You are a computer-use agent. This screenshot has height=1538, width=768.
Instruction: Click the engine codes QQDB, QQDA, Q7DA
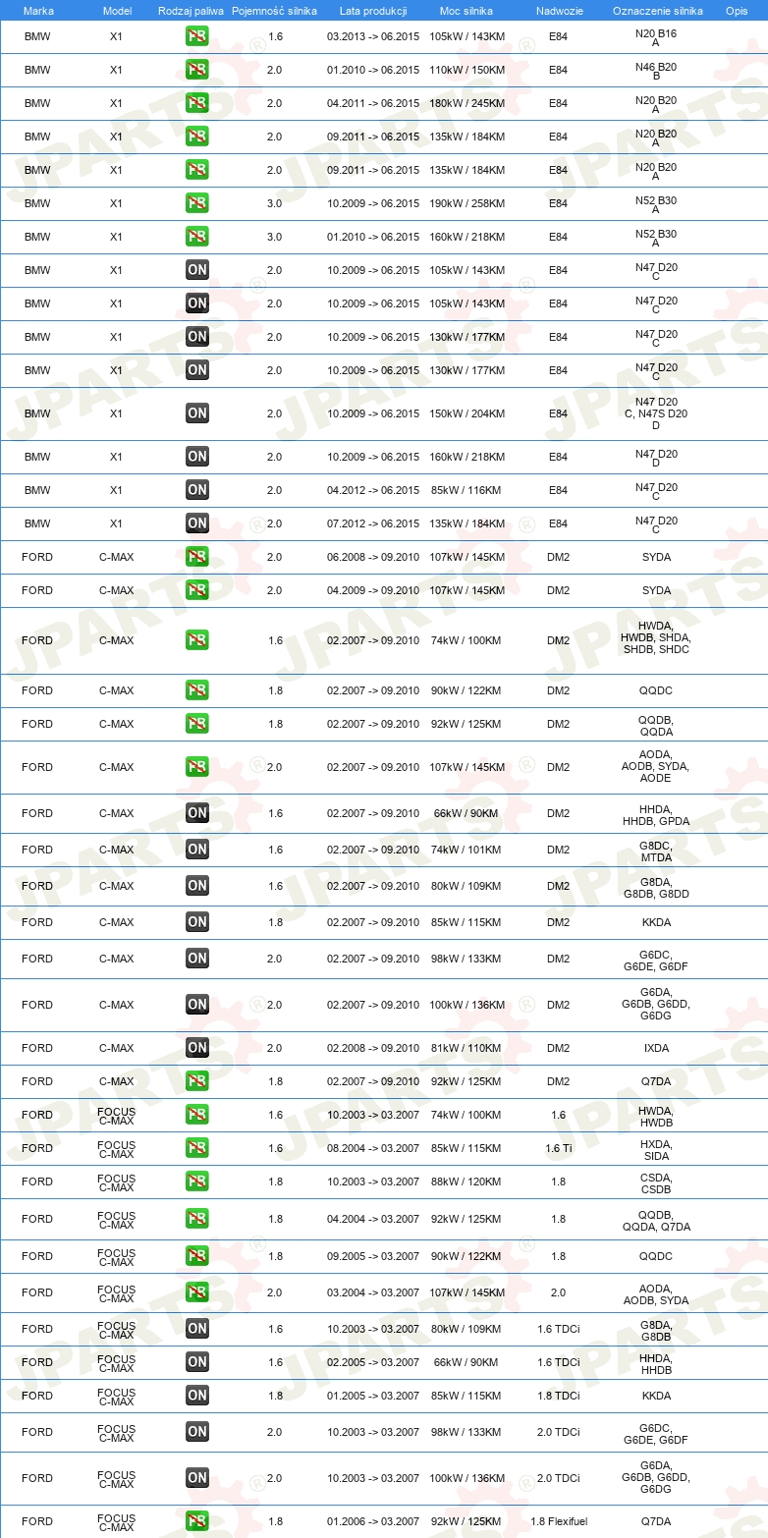(656, 1219)
